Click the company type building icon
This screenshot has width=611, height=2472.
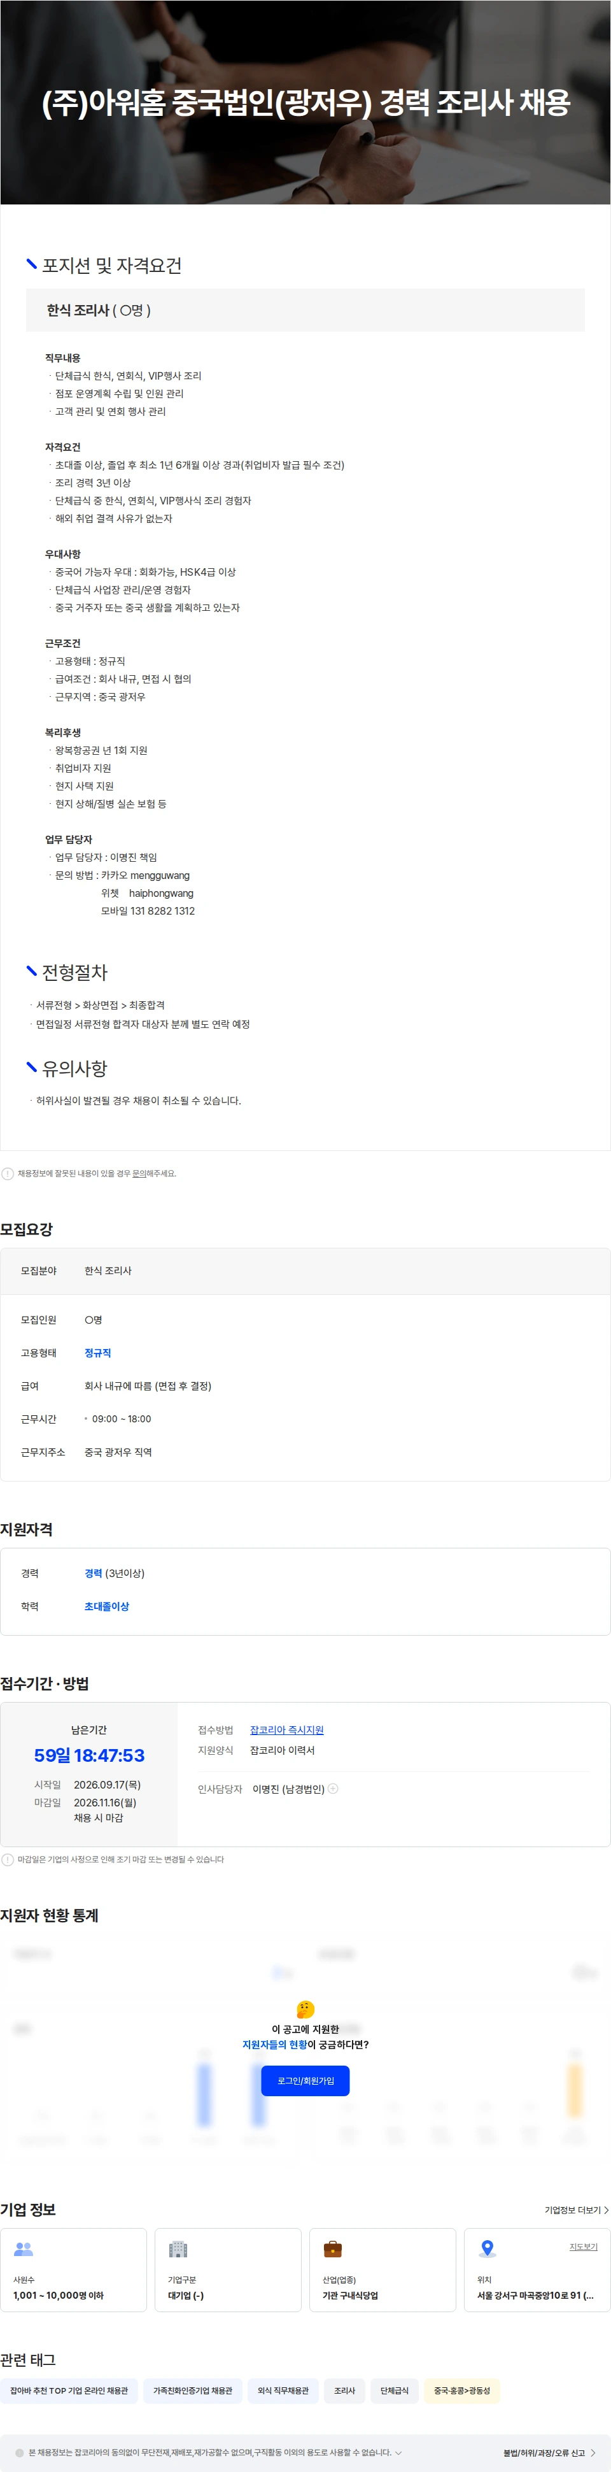(178, 2248)
